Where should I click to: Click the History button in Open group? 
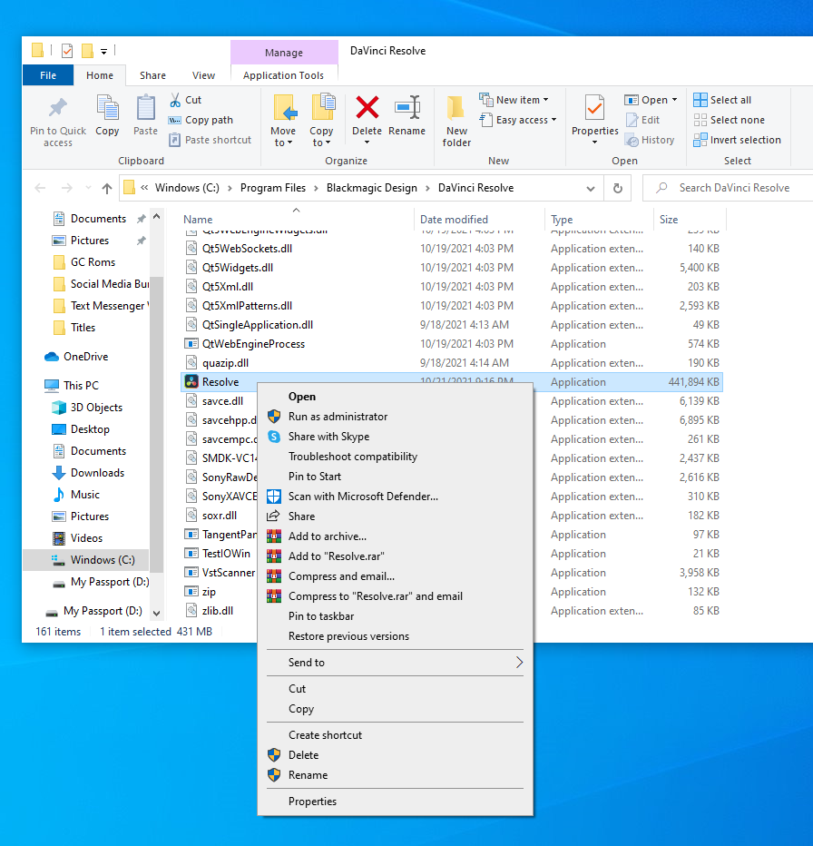pos(650,140)
